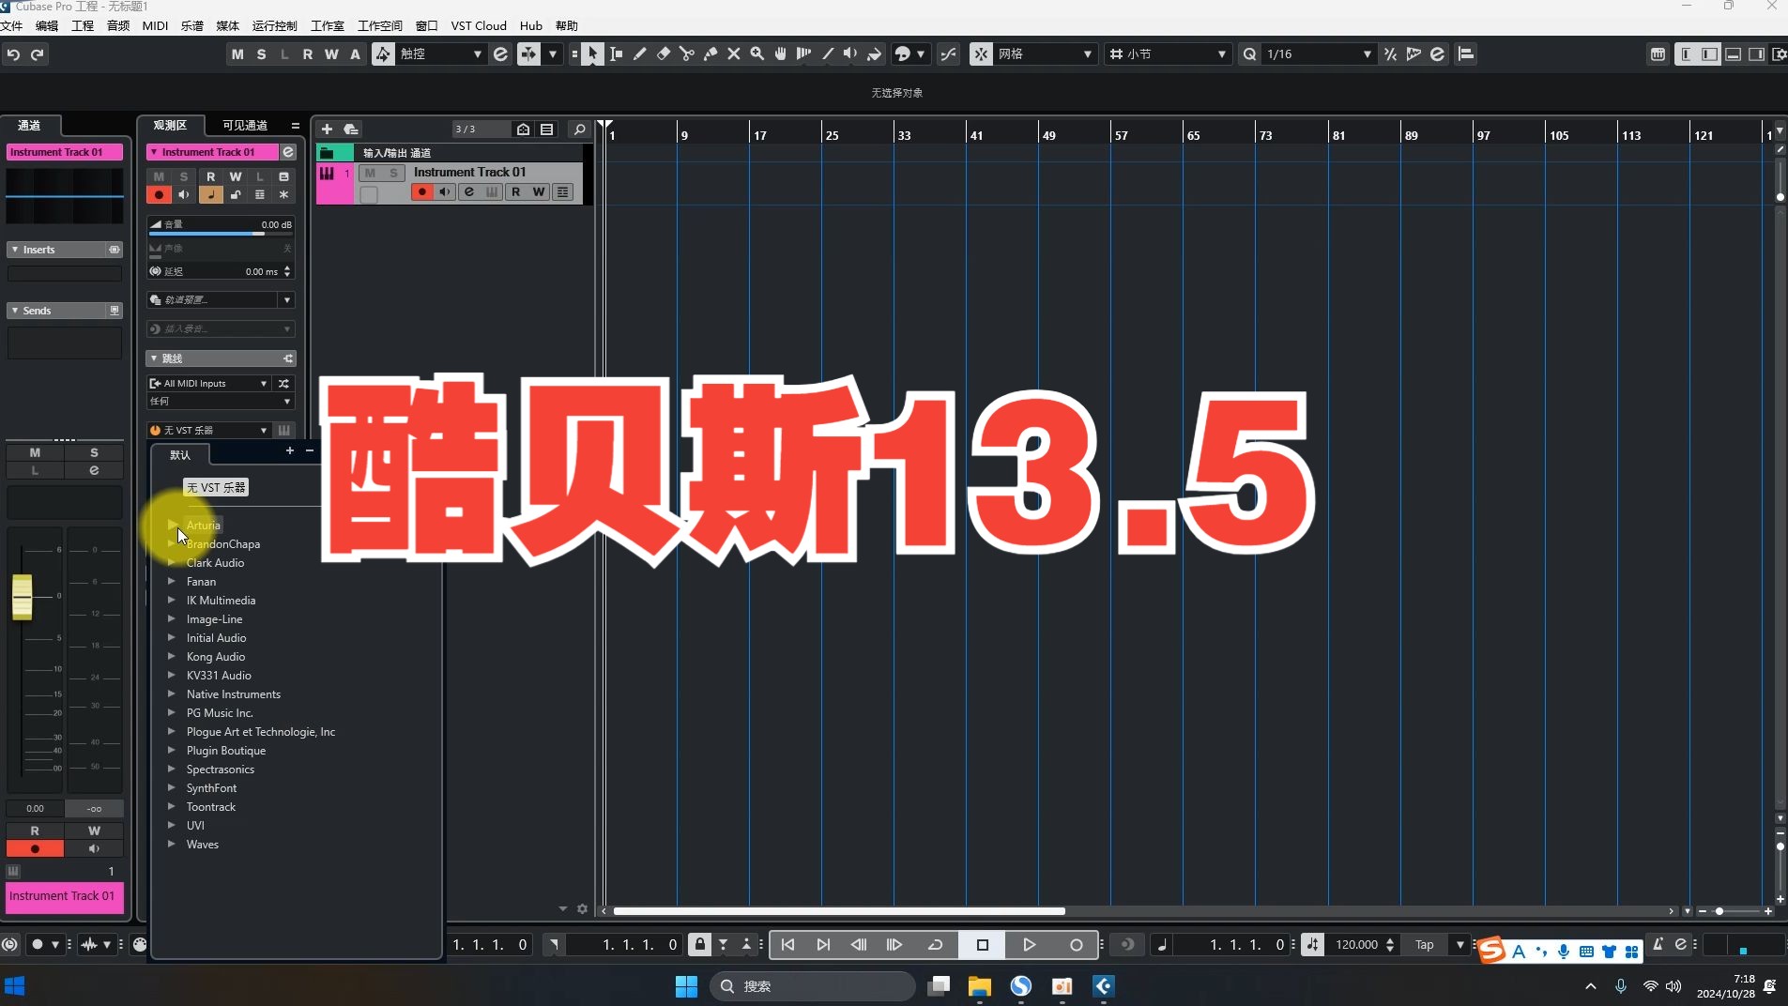Open the All MIDI Inputs dropdown
The image size is (1788, 1006).
click(x=208, y=384)
